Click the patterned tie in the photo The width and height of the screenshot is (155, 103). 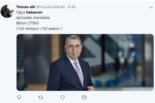point(79,74)
